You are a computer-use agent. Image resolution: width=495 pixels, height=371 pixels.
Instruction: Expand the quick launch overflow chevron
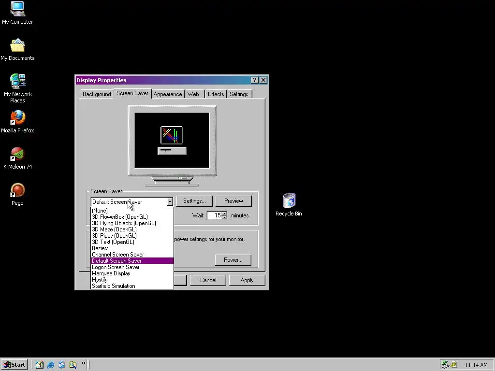(83, 363)
